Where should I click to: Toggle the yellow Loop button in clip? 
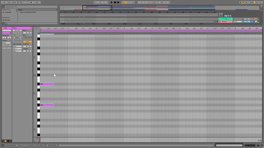point(27,42)
